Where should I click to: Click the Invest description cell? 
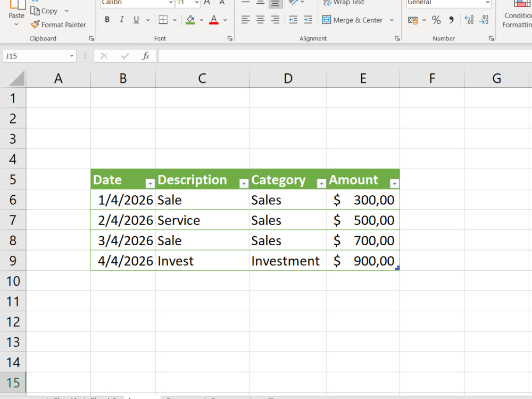202,261
